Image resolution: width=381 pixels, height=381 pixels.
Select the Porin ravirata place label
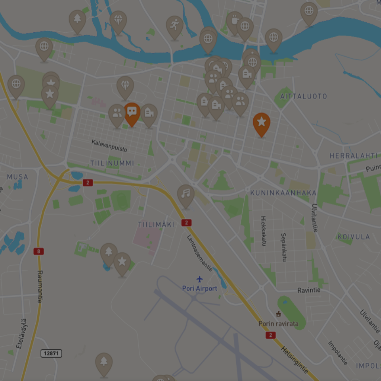tap(278, 324)
